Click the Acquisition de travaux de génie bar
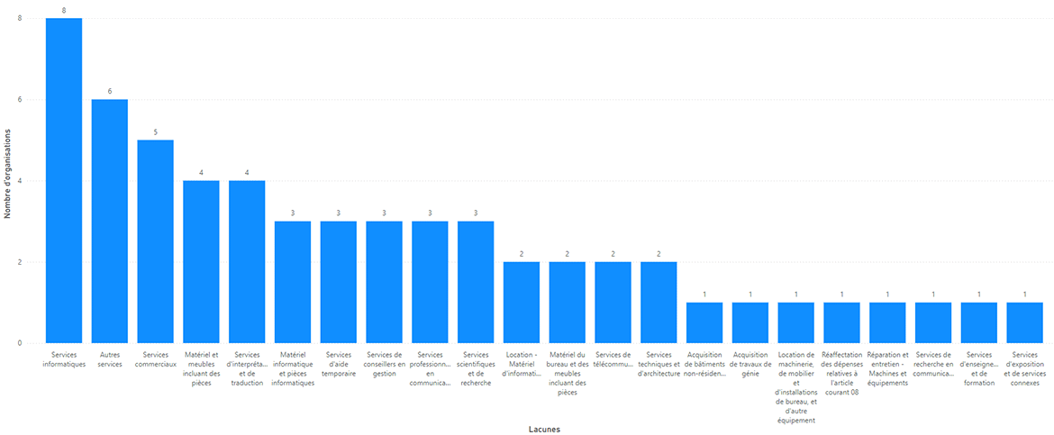 750,322
